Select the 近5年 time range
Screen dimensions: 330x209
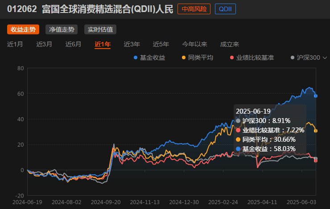click(161, 44)
